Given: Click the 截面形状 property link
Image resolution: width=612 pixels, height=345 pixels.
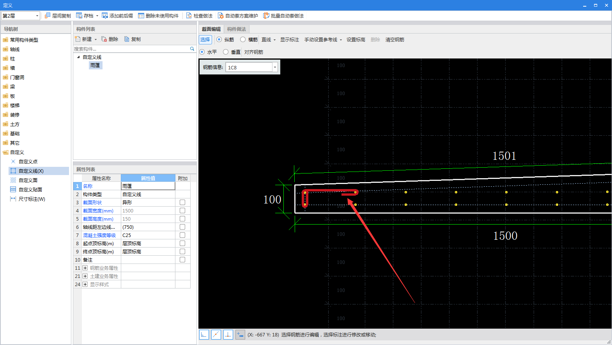Looking at the screenshot, I should pyautogui.click(x=92, y=202).
